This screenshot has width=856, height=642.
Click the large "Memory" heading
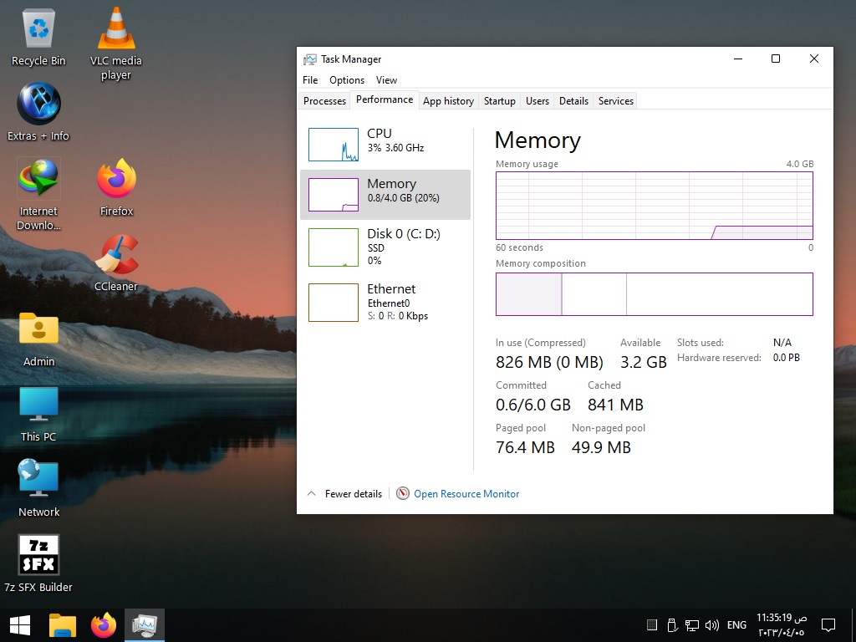click(x=538, y=140)
